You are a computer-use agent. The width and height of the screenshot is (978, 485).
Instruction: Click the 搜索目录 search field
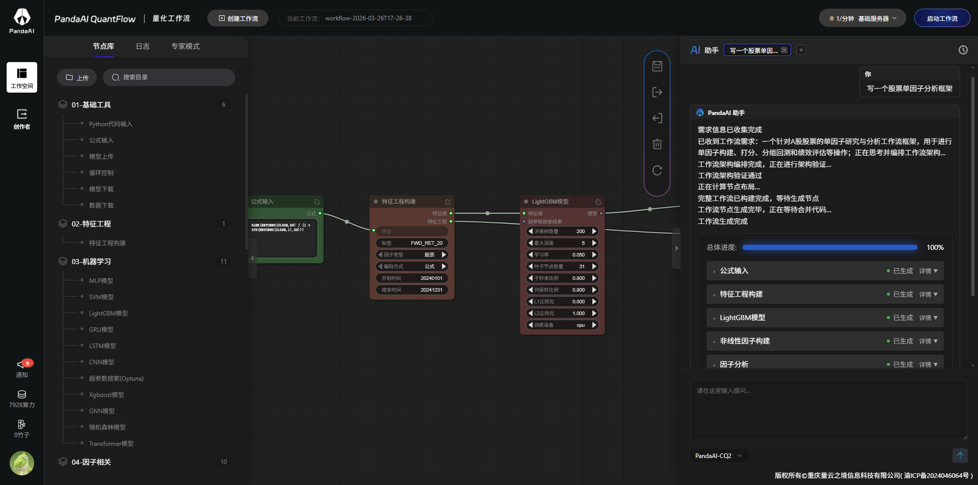[x=169, y=77]
